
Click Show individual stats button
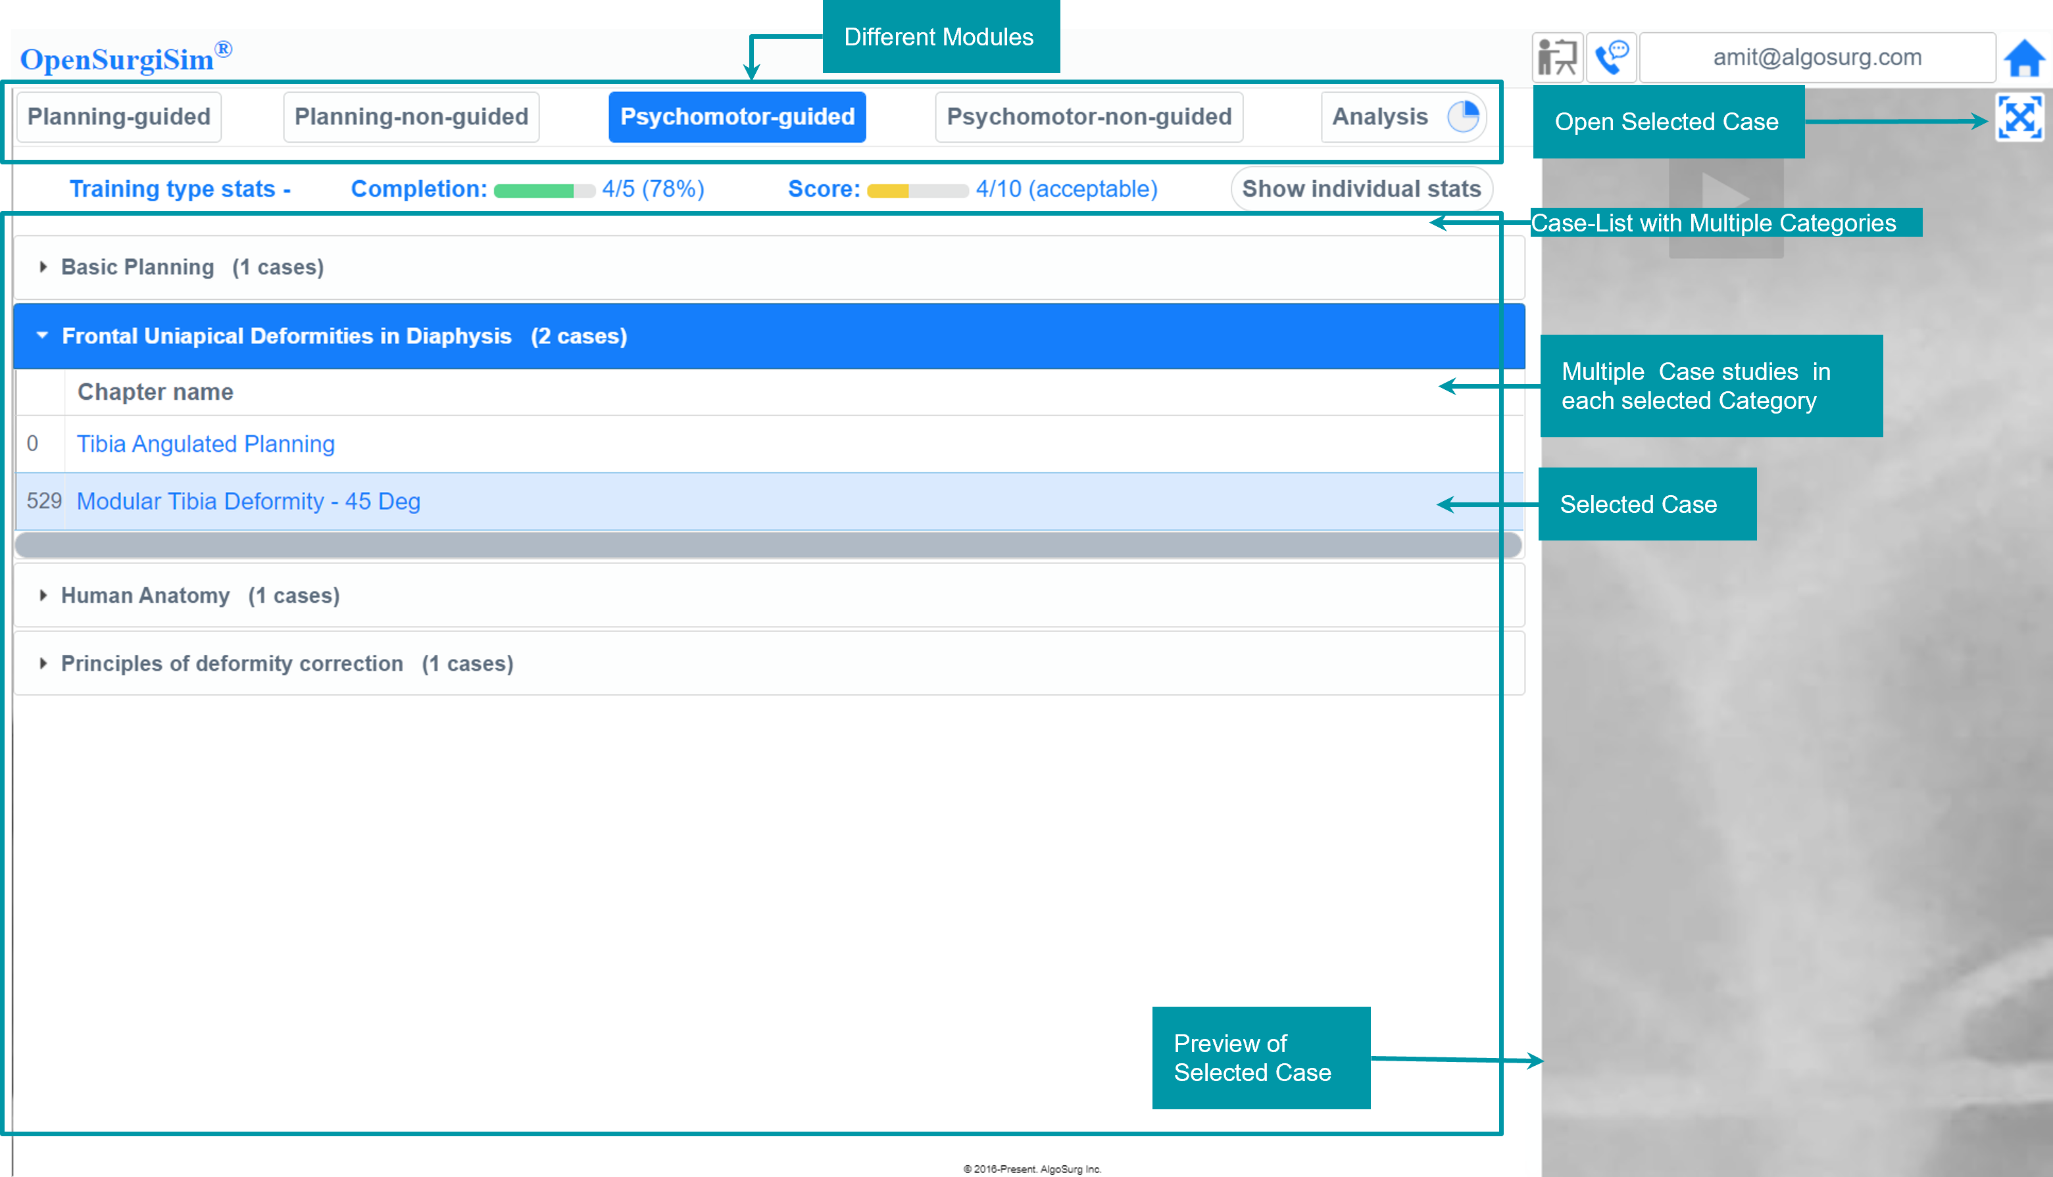1361,189
